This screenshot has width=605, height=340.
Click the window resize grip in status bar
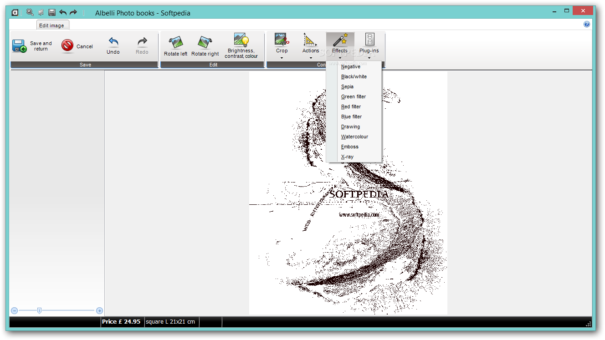588,324
